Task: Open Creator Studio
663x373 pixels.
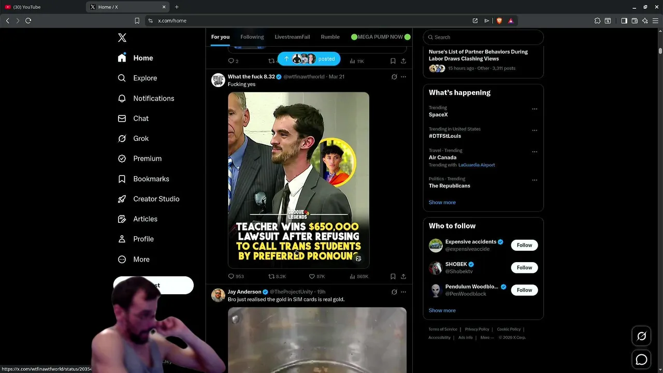Action: tap(149, 199)
